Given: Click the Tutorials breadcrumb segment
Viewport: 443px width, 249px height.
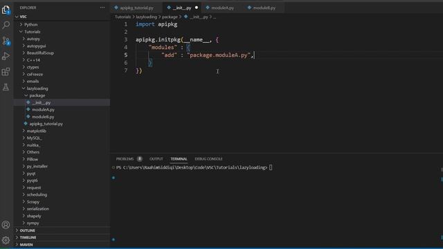Looking at the screenshot, I should click(x=123, y=17).
